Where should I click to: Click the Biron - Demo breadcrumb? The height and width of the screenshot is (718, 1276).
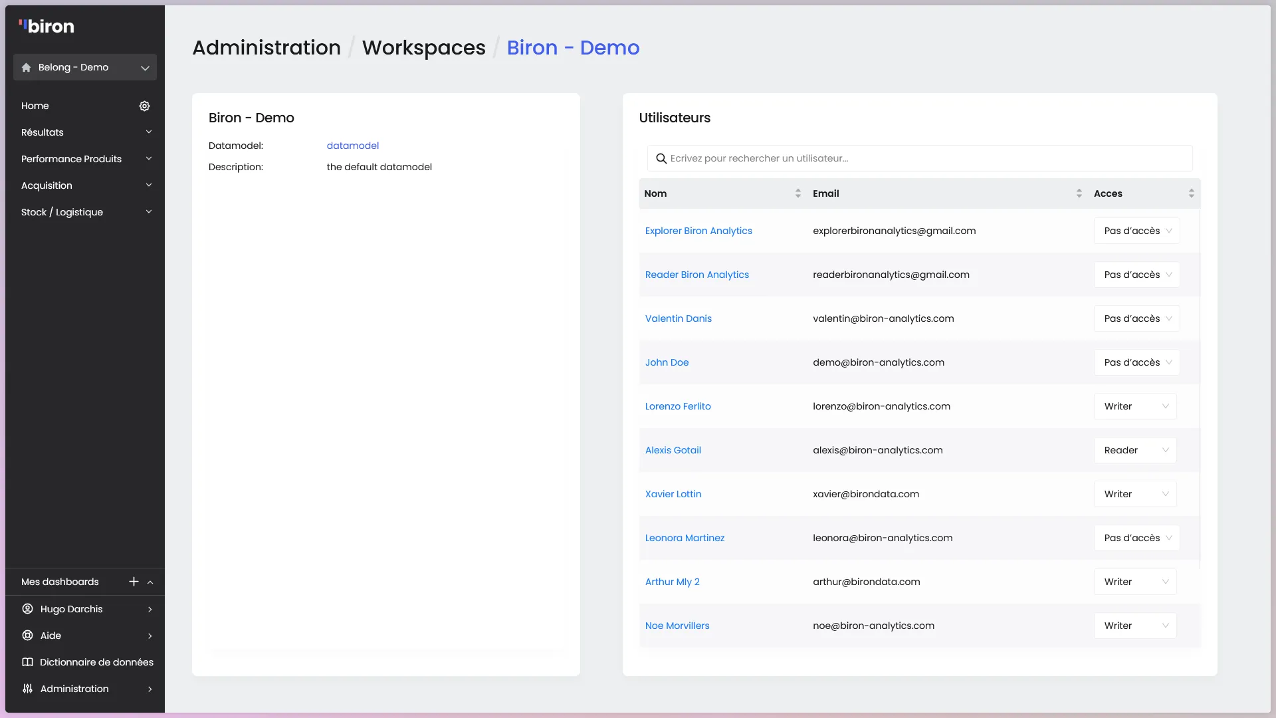[x=573, y=48]
